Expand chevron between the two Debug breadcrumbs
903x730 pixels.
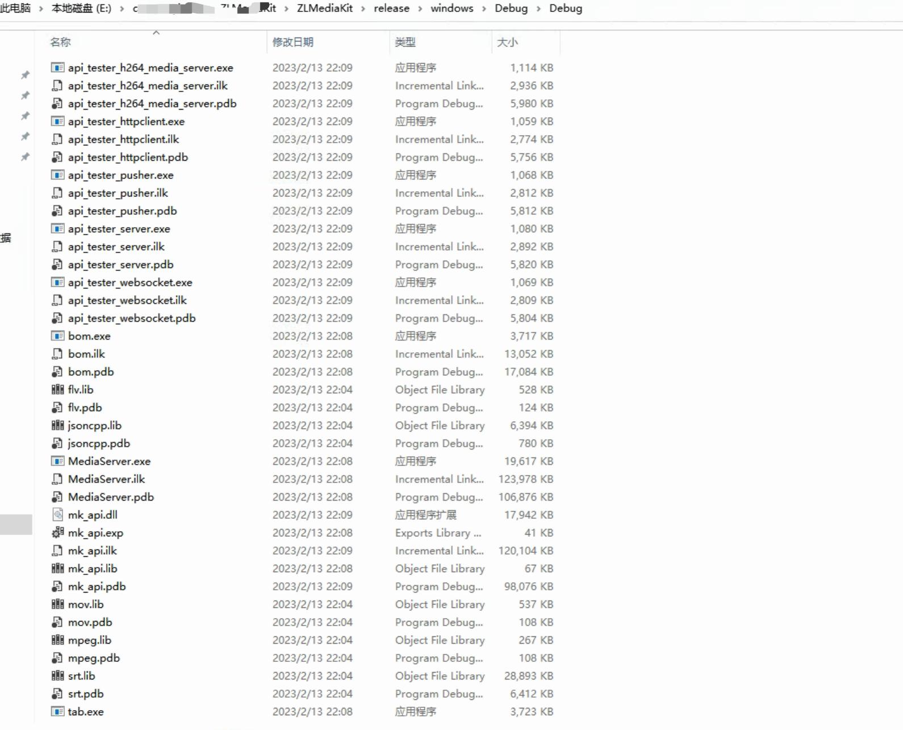click(x=538, y=9)
